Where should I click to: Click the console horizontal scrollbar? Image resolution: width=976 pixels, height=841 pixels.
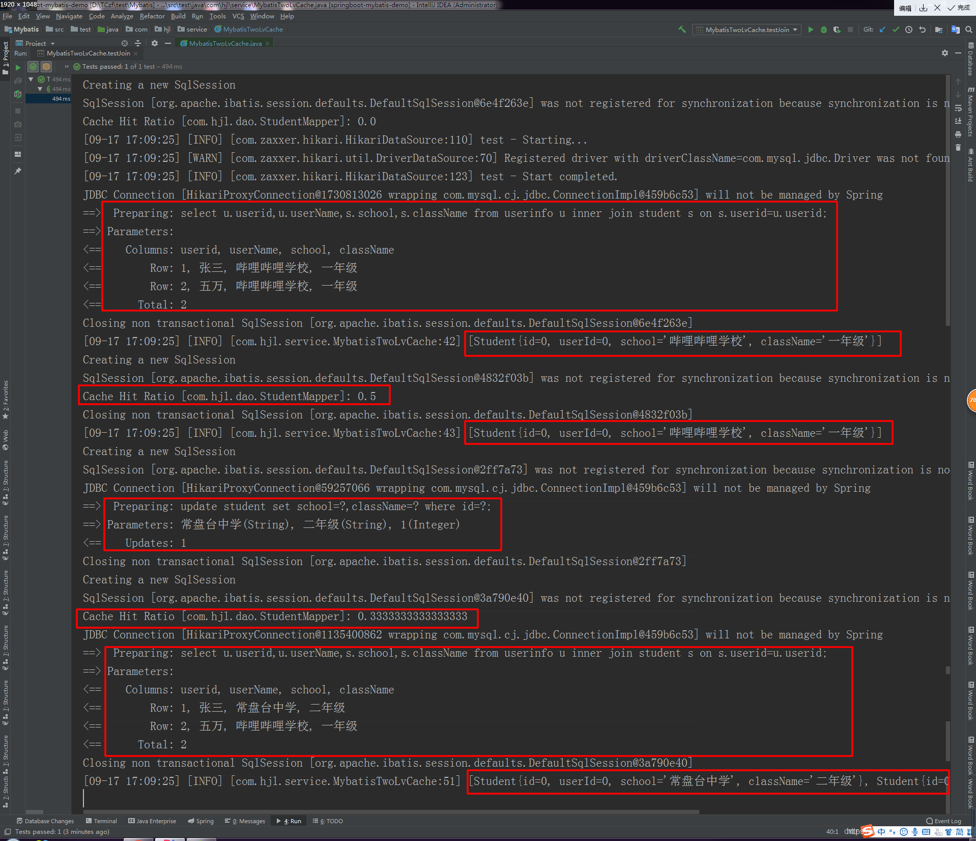(391, 812)
